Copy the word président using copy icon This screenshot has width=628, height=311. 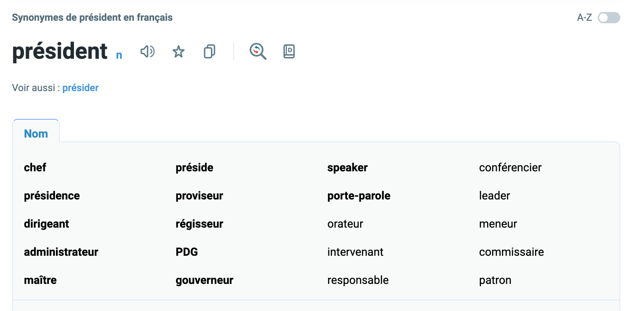coord(209,52)
